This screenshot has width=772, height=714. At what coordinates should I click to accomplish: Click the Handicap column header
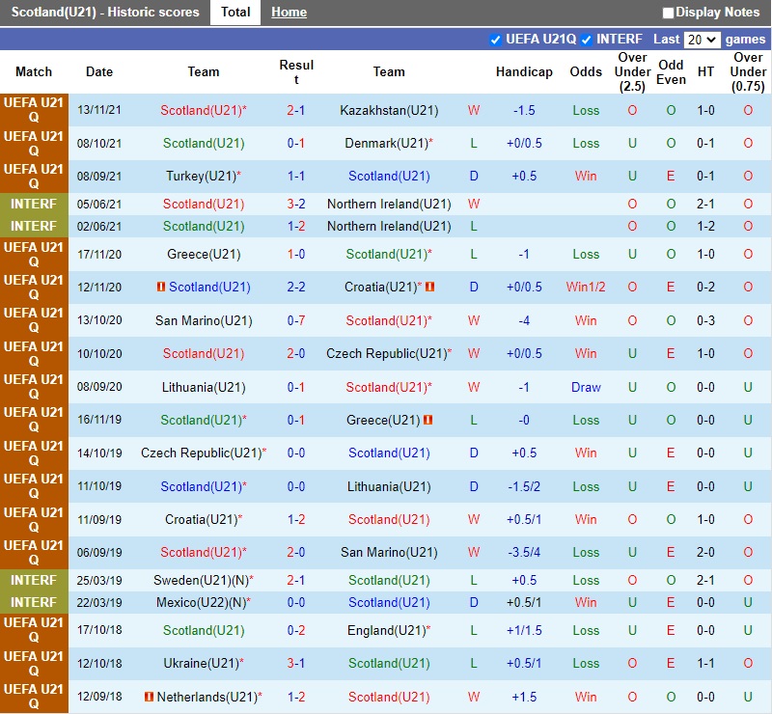524,71
